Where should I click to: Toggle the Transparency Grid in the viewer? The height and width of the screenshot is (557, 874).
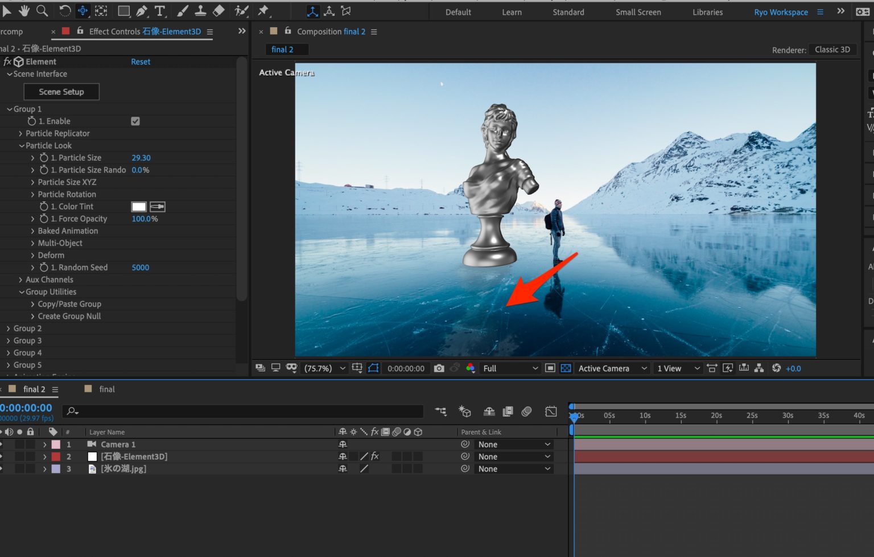566,368
